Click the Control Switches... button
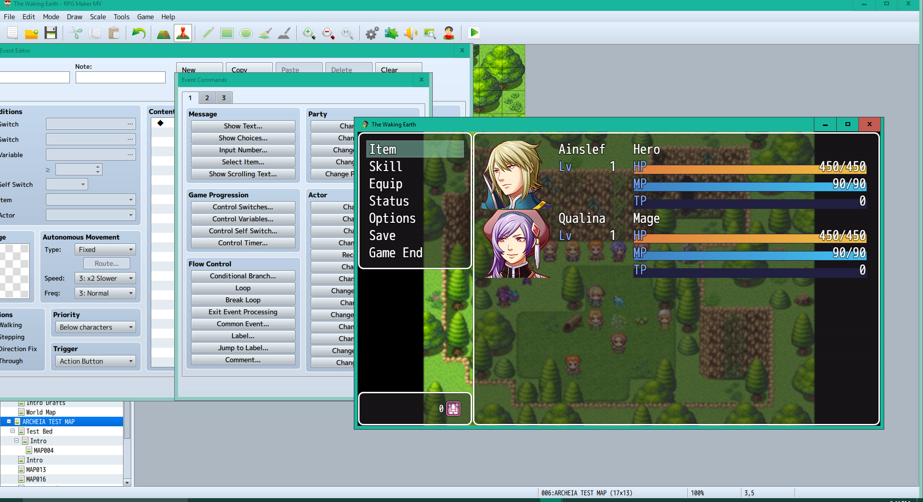Image resolution: width=923 pixels, height=502 pixels. 243,207
